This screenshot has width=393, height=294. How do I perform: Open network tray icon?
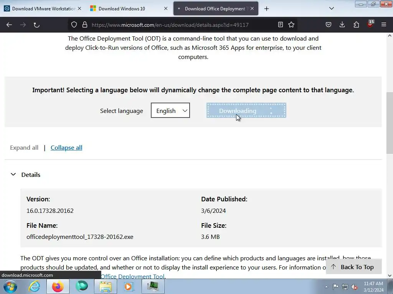point(345,287)
